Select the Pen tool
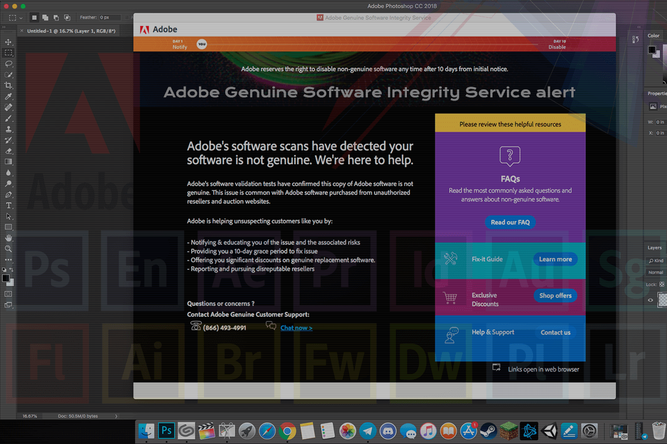 click(8, 195)
